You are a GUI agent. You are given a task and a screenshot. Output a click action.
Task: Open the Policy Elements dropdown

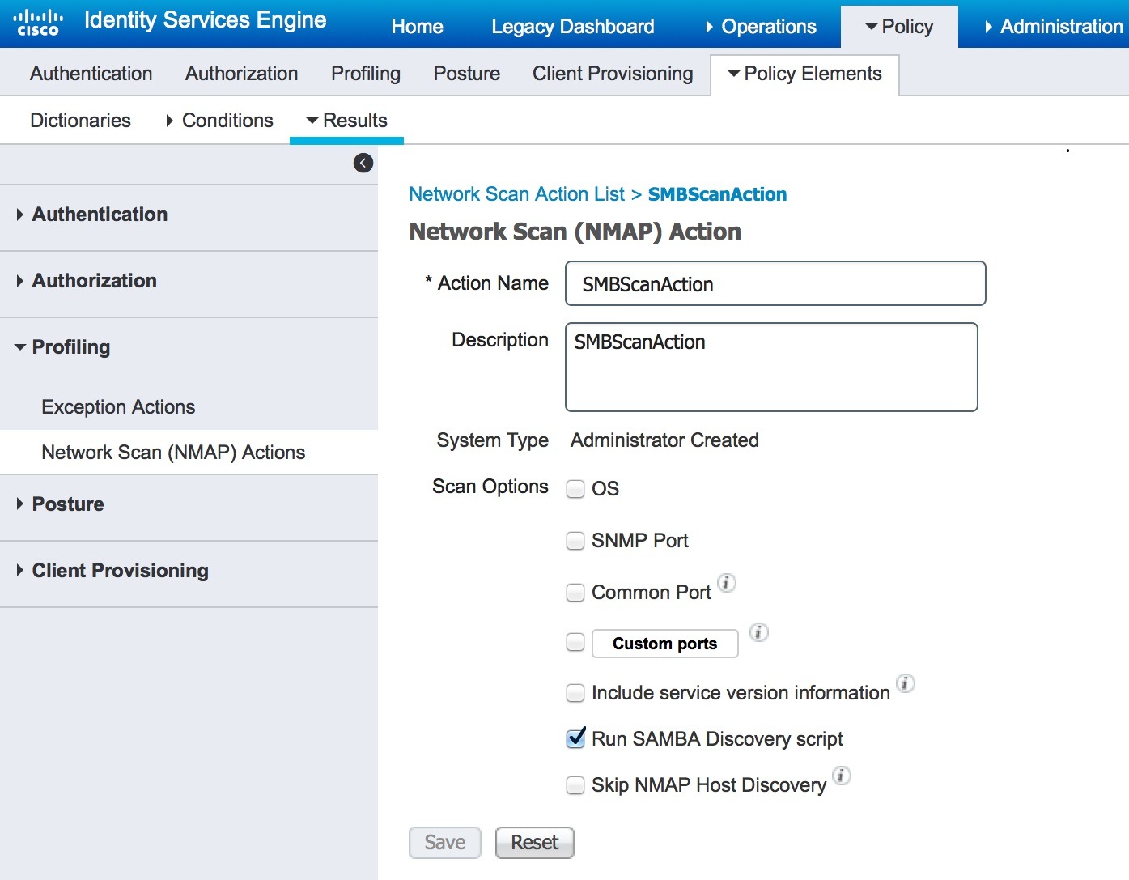pos(804,74)
